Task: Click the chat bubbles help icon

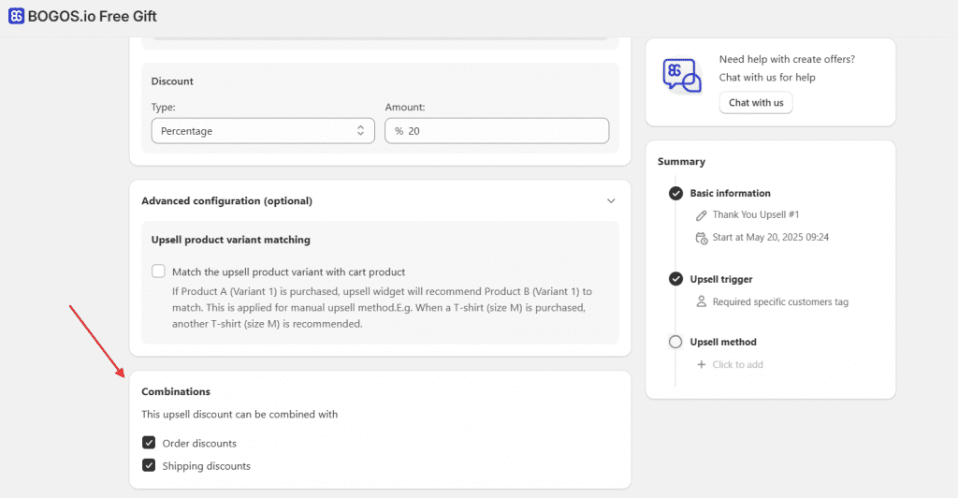Action: [x=681, y=76]
